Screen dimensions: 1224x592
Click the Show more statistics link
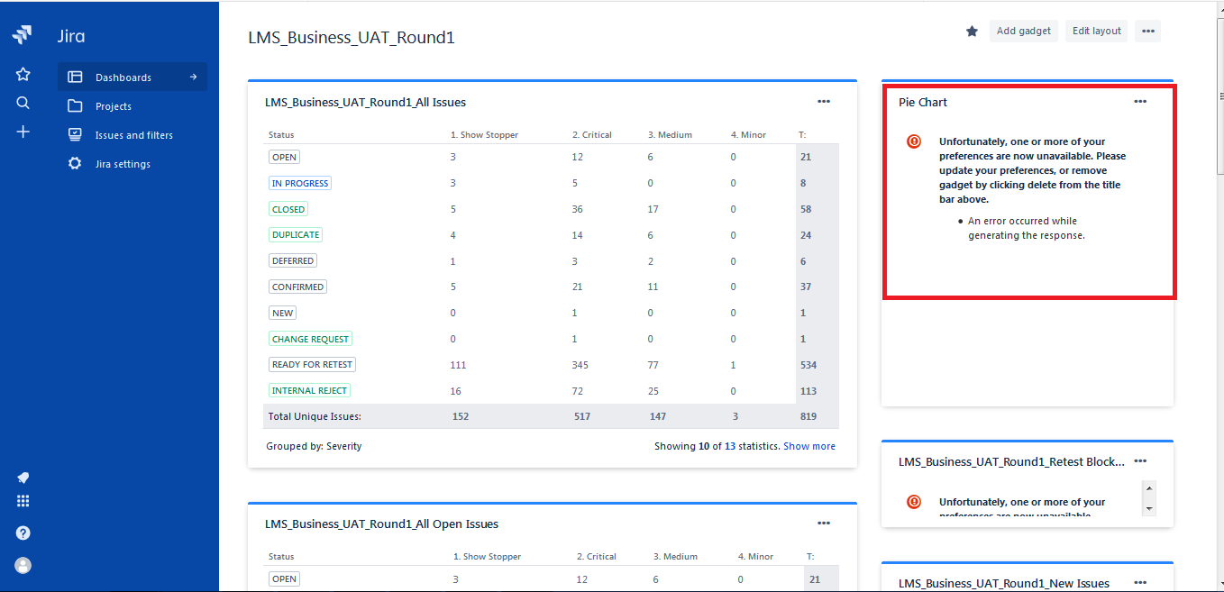coord(809,446)
